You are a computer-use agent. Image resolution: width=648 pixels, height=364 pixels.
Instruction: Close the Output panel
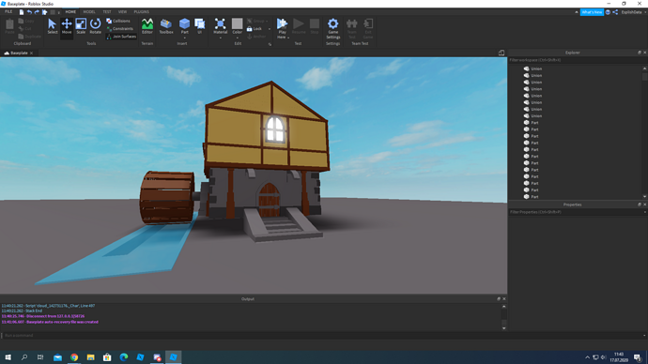[503, 298]
